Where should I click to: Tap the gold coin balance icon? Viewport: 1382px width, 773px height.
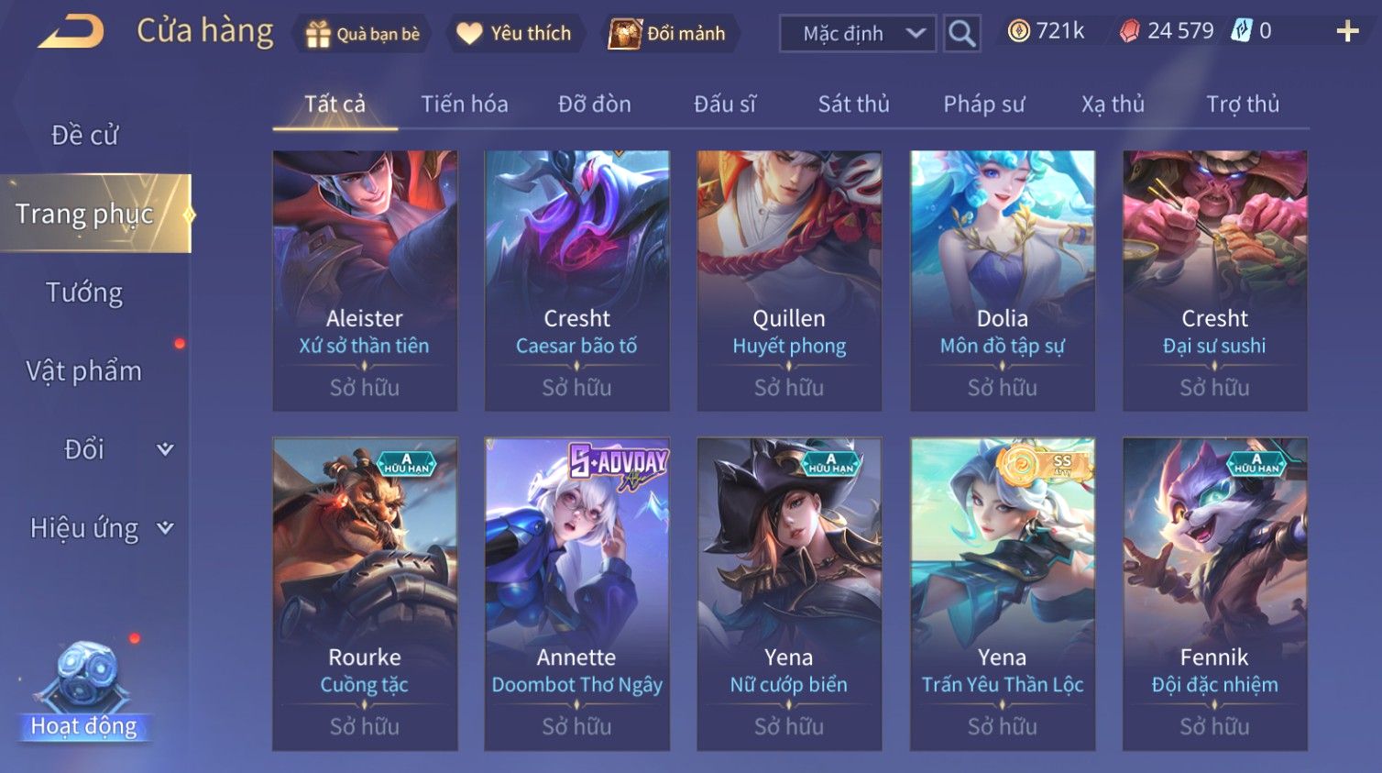(1018, 31)
